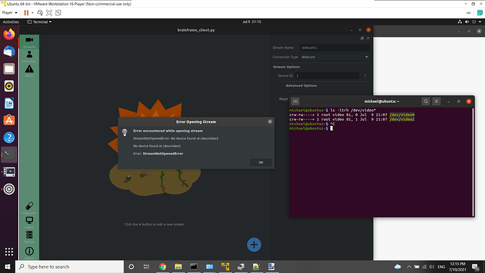The height and width of the screenshot is (273, 485).
Task: Open the Client settings sidebar icon
Action: [29, 222]
